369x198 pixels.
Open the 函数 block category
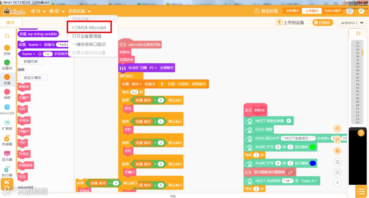(7, 94)
